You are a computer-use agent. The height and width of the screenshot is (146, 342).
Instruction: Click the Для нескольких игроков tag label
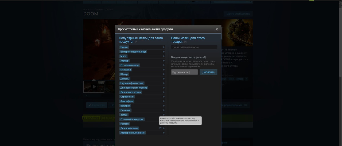pyautogui.click(x=134, y=88)
